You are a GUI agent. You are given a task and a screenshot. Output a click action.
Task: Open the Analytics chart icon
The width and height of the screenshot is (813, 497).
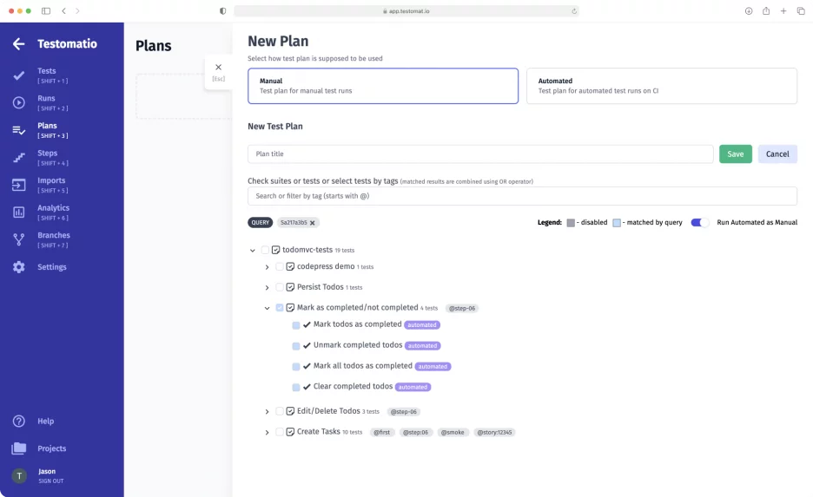[18, 212]
